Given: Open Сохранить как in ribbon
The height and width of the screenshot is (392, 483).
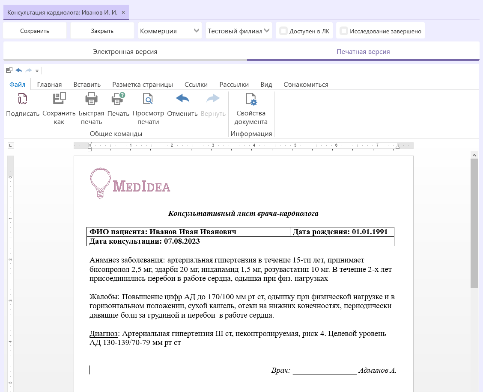Looking at the screenshot, I should tap(59, 109).
